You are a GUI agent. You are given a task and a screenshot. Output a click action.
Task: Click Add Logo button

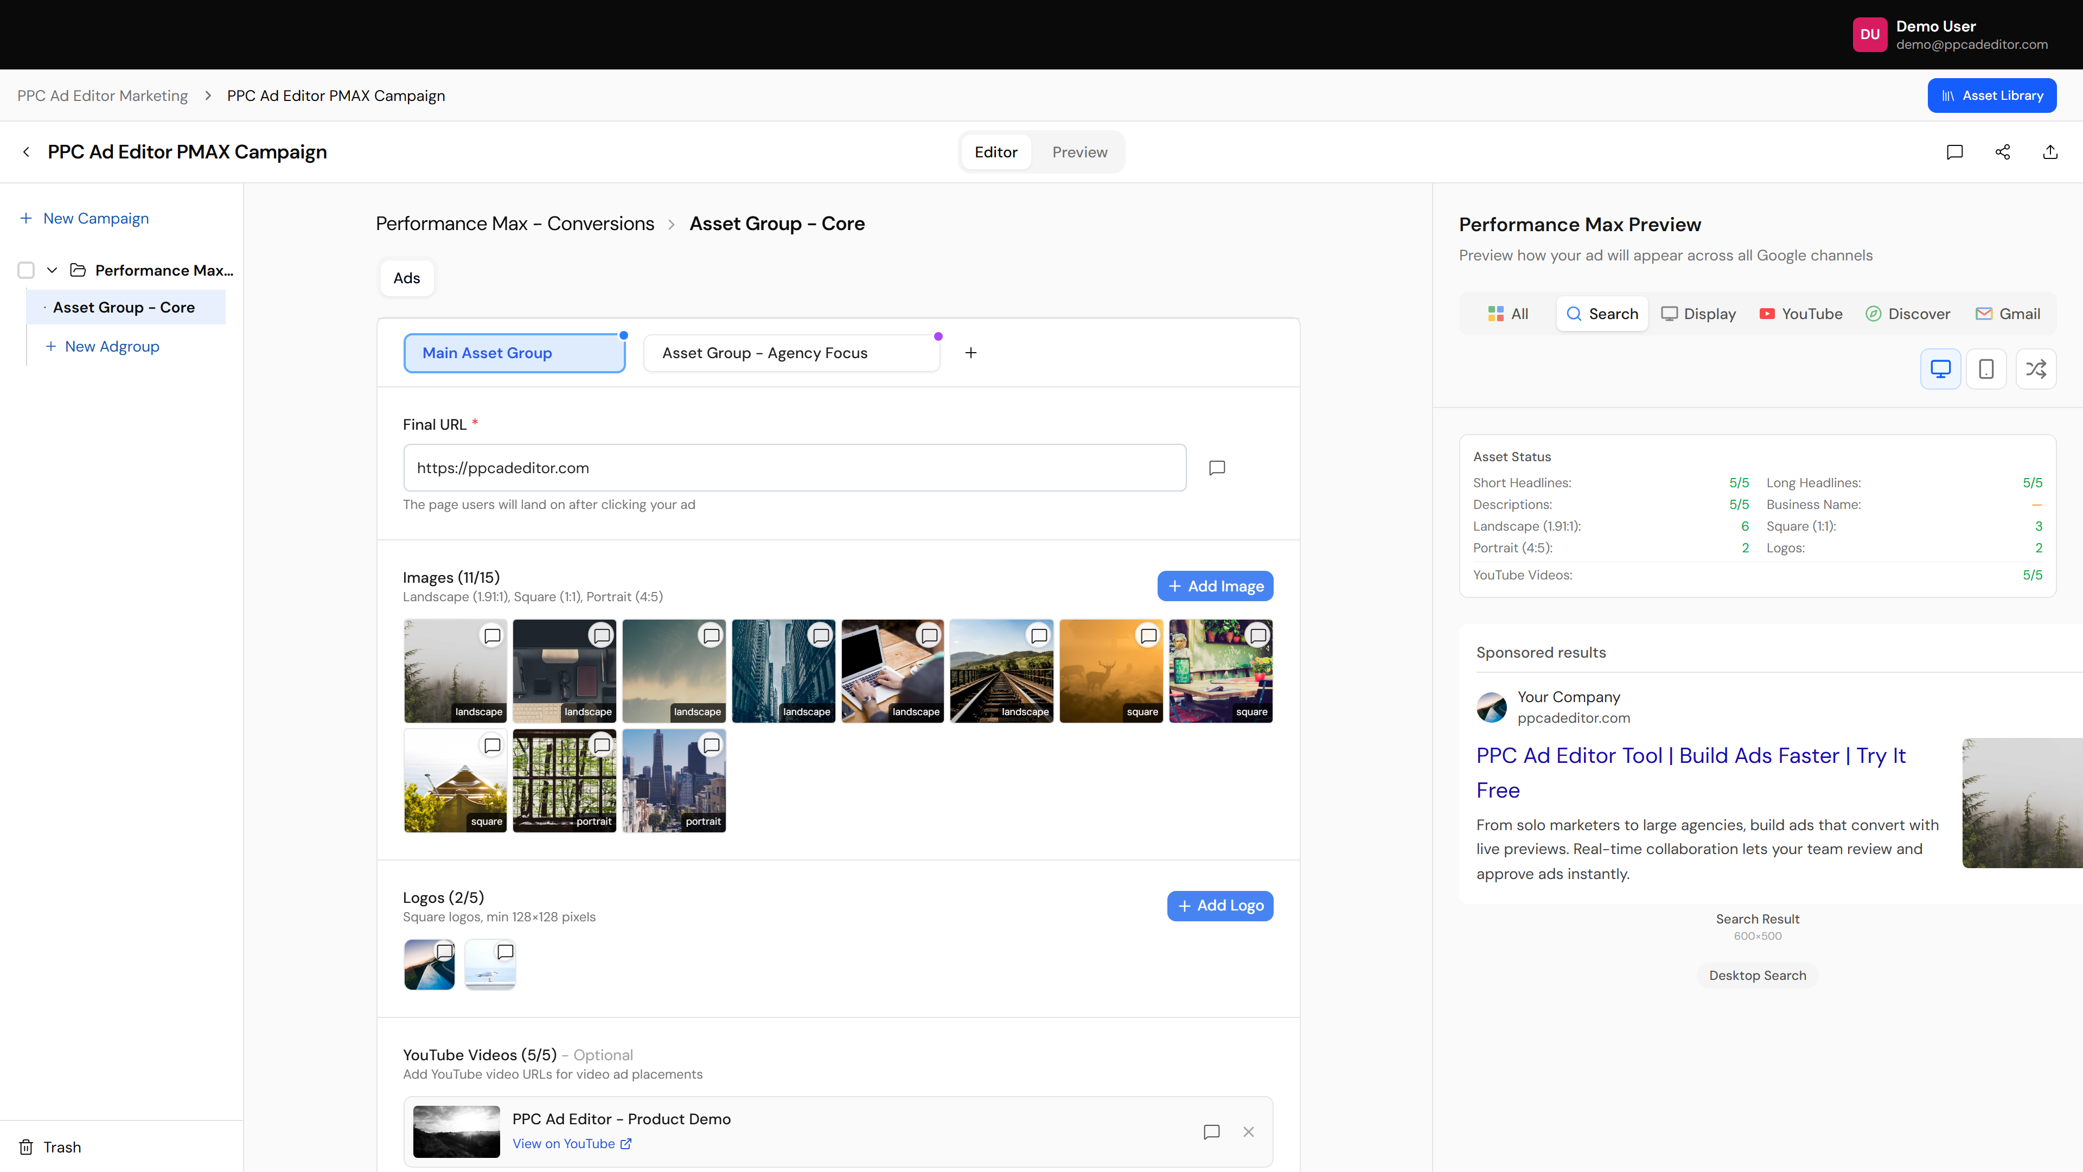pos(1220,906)
